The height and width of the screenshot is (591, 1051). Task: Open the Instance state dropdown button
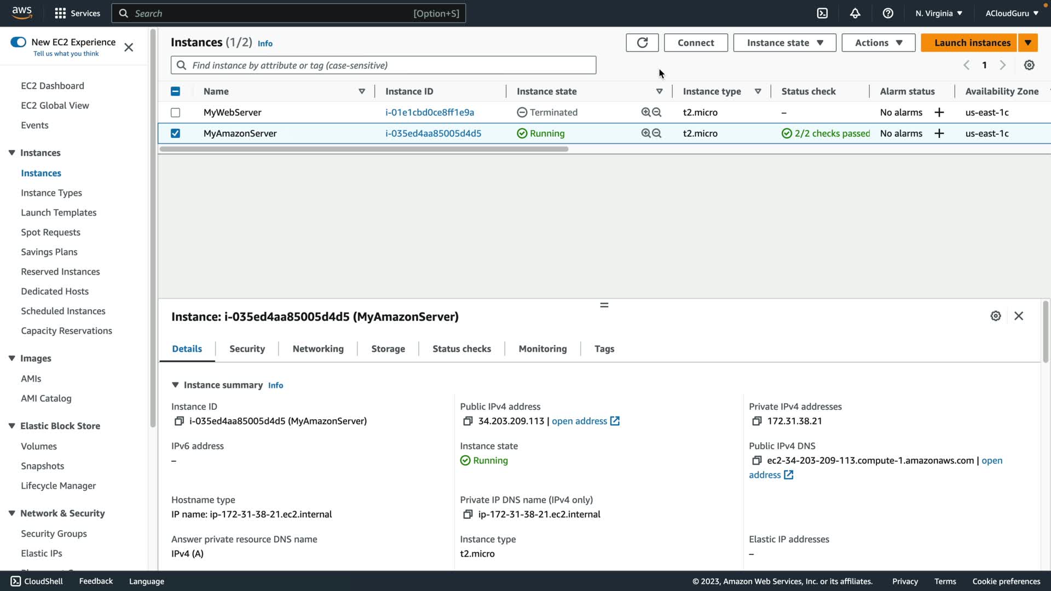click(784, 43)
